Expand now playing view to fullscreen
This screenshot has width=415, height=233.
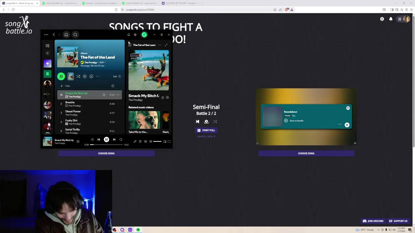(166, 45)
